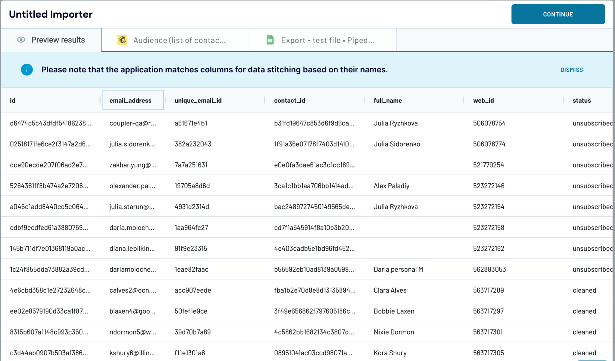The height and width of the screenshot is (361, 615).
Task: Click the Untitled Importer title to rename
Action: [50, 14]
